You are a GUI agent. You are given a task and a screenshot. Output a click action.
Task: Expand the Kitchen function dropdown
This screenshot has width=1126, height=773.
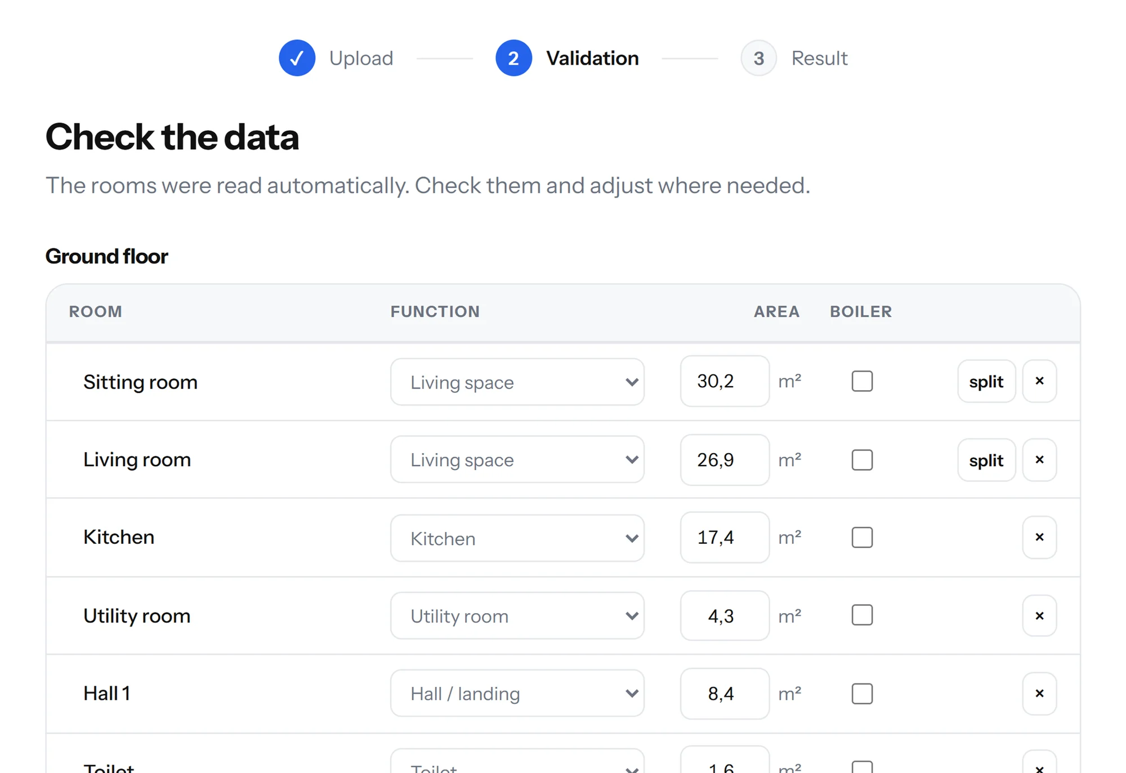[517, 538]
